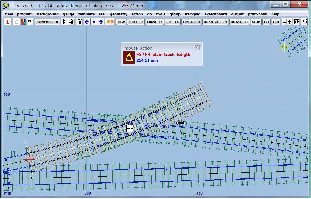Viewport: 311px width, 199px height.
Task: Open the trackpad menu
Action: [x=192, y=14]
